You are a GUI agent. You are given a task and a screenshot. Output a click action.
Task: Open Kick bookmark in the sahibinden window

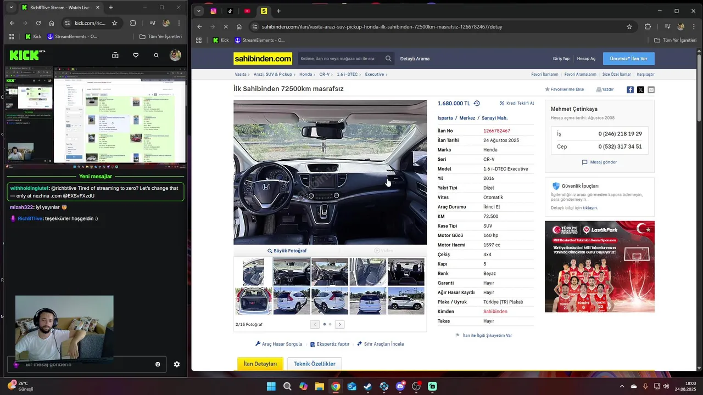click(220, 40)
